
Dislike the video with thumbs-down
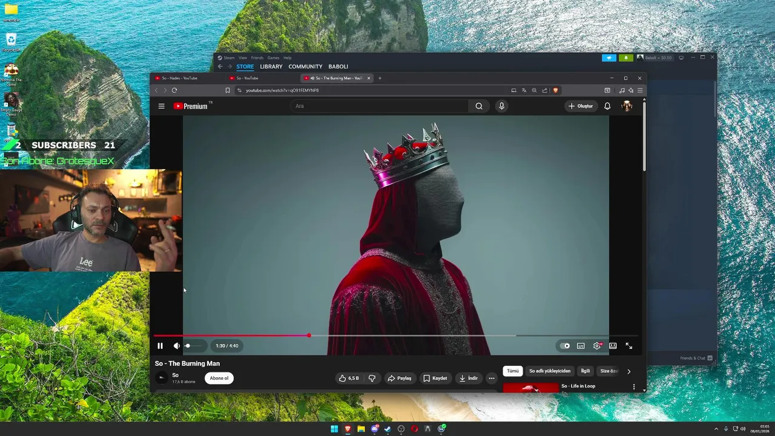(x=372, y=378)
